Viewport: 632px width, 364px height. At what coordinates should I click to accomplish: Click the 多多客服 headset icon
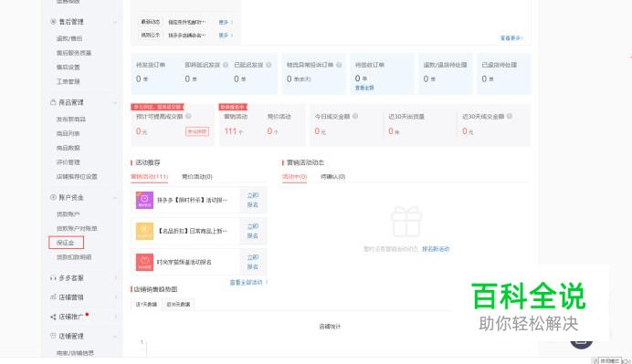(x=53, y=278)
